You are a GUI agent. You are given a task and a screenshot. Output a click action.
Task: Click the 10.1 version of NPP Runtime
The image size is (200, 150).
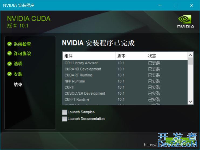coord(121,81)
